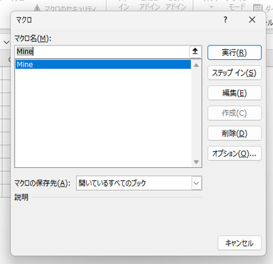Screen dimensions: 273x264
Task: Click list scrollbar down arrow
Action: [x=196, y=162]
